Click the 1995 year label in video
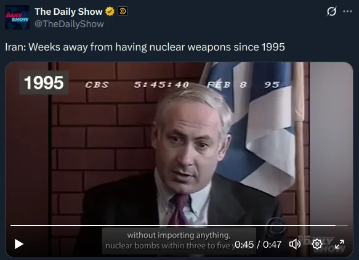Screen dimensions: 359x260 pos(44,83)
